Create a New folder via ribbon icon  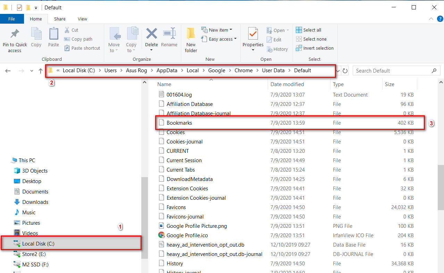tap(191, 38)
